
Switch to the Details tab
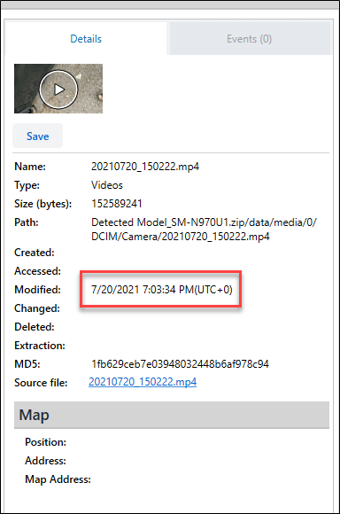tap(86, 39)
